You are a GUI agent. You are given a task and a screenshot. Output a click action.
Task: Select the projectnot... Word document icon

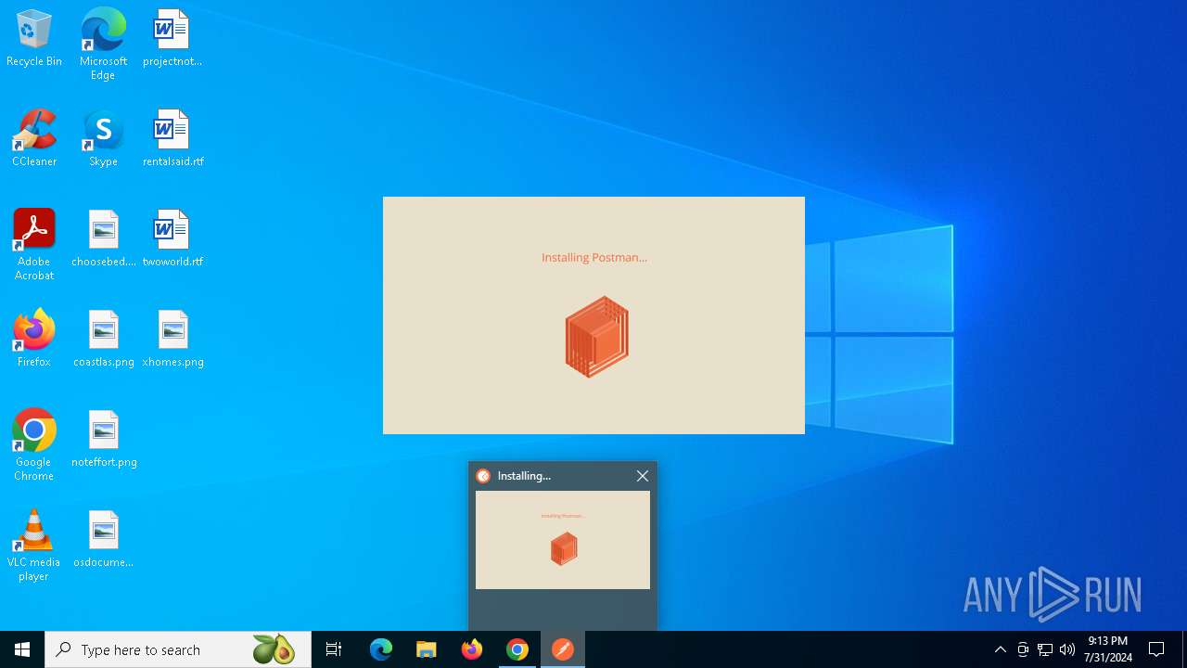pos(172,39)
